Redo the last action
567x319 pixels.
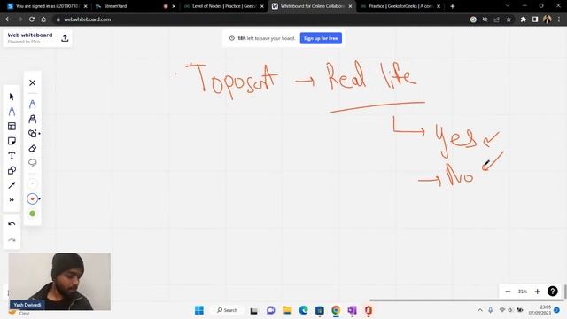point(12,240)
